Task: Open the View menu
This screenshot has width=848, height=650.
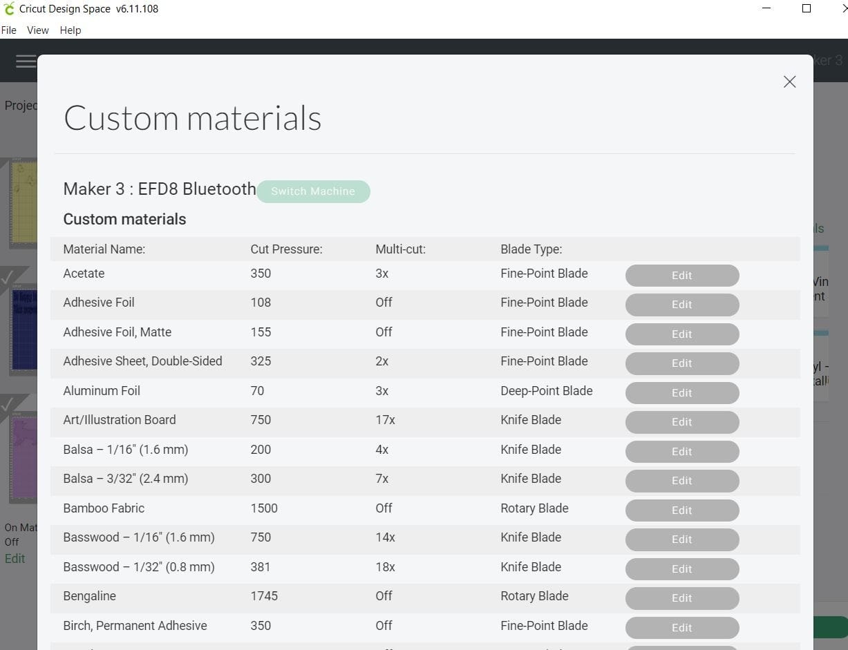Action: point(37,30)
